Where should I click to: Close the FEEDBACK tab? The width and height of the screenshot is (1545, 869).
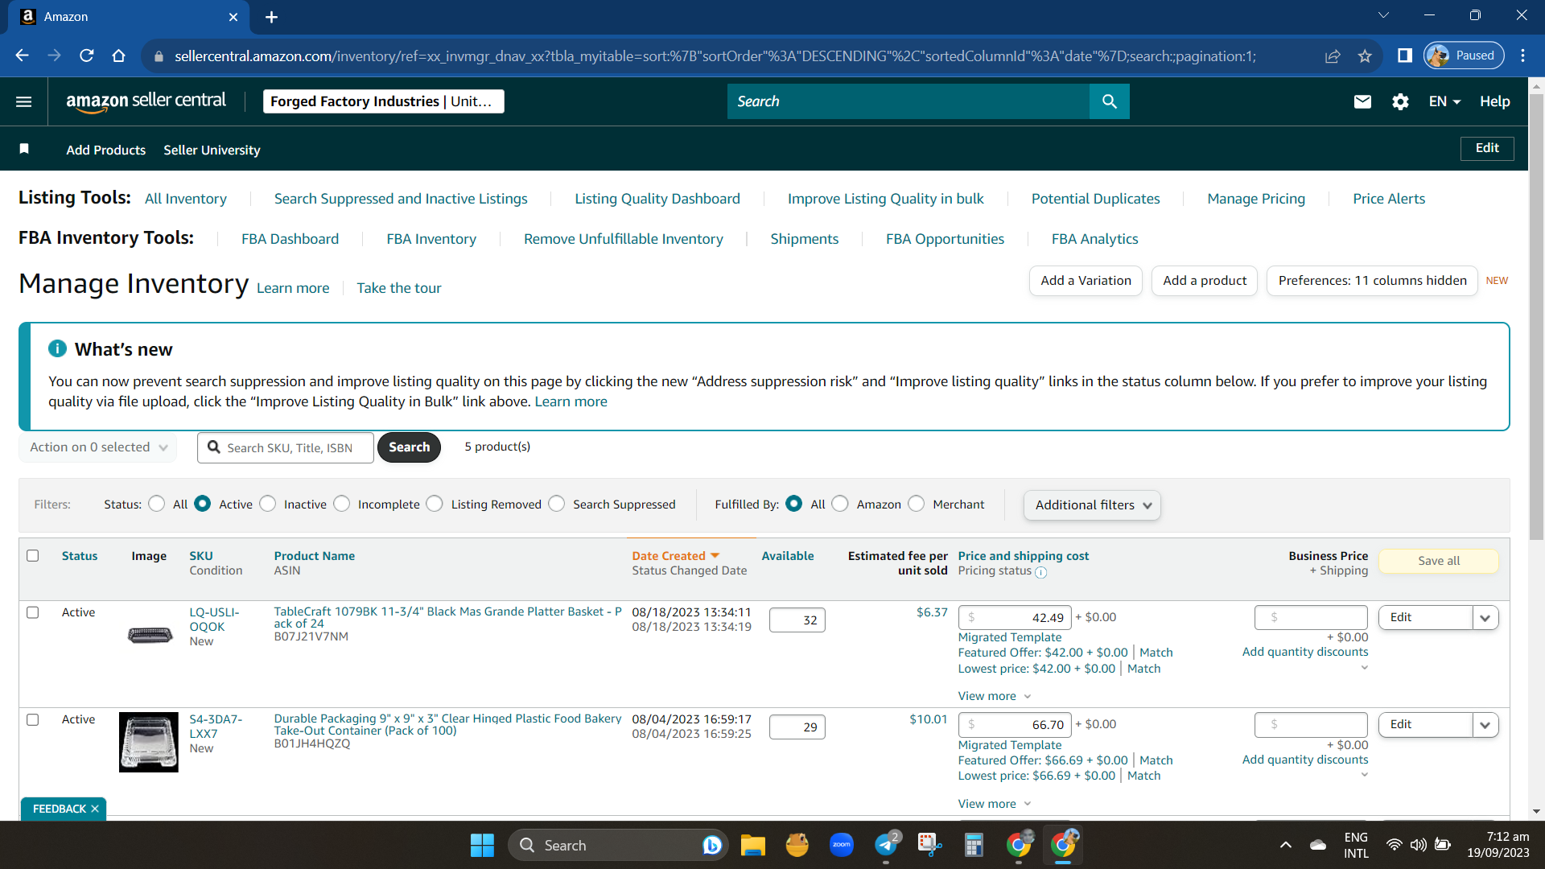click(x=95, y=809)
